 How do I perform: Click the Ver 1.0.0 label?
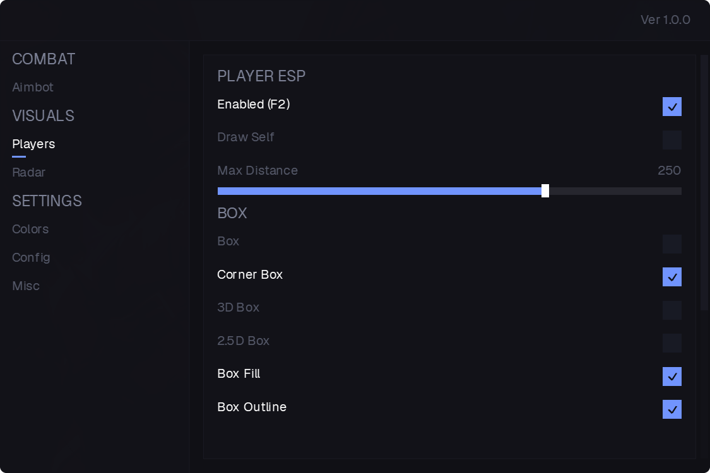tap(665, 20)
